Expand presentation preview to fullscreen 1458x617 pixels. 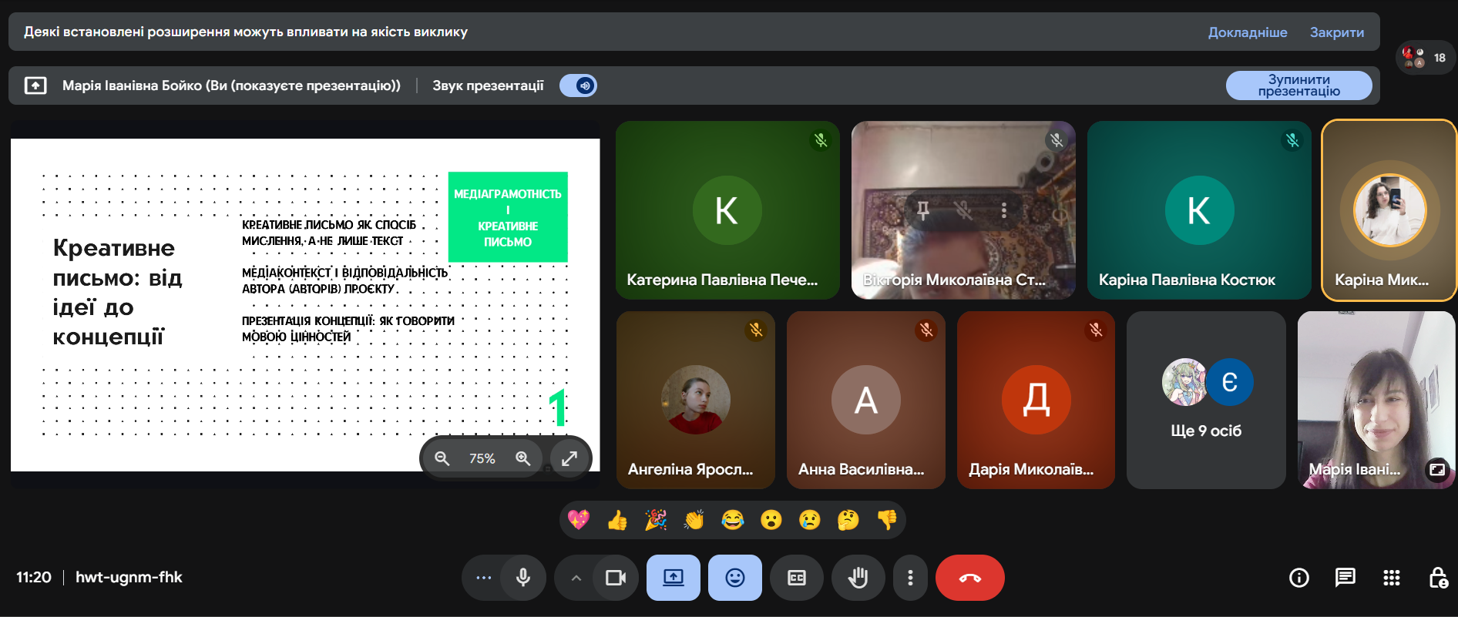(569, 458)
